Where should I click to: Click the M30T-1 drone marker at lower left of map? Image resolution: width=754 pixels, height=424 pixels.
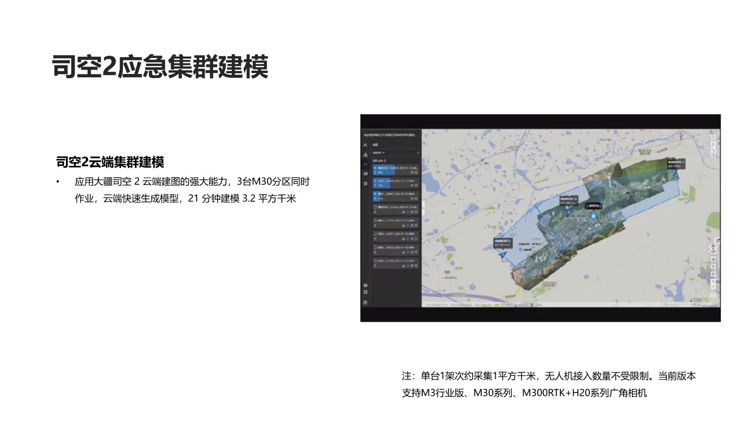[503, 255]
